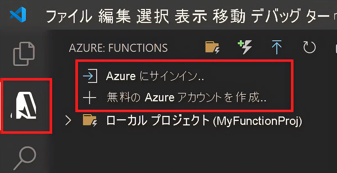
Task: Click the sign-in arrow icon beside Azureにサインイン
Action: [90, 76]
